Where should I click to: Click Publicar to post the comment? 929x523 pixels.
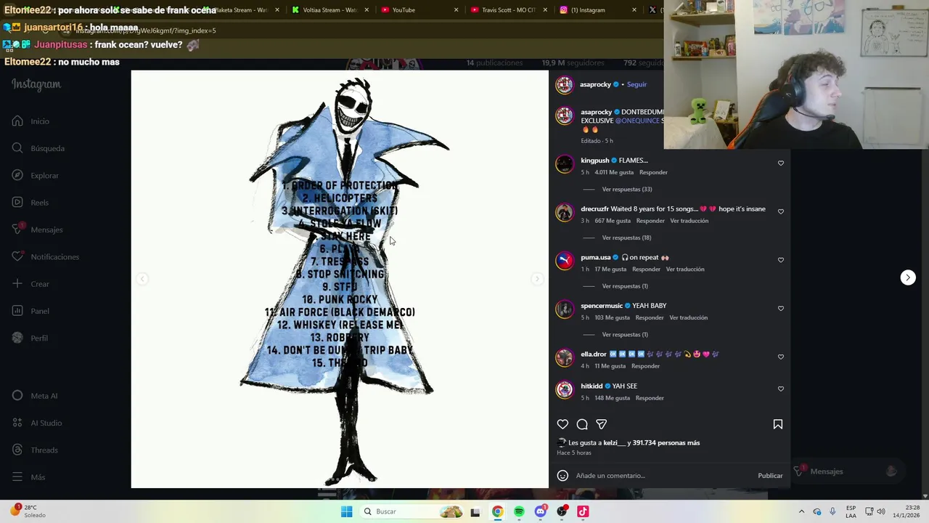coord(770,476)
